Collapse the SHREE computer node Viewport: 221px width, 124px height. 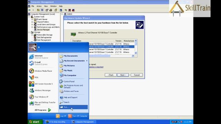[62, 14]
